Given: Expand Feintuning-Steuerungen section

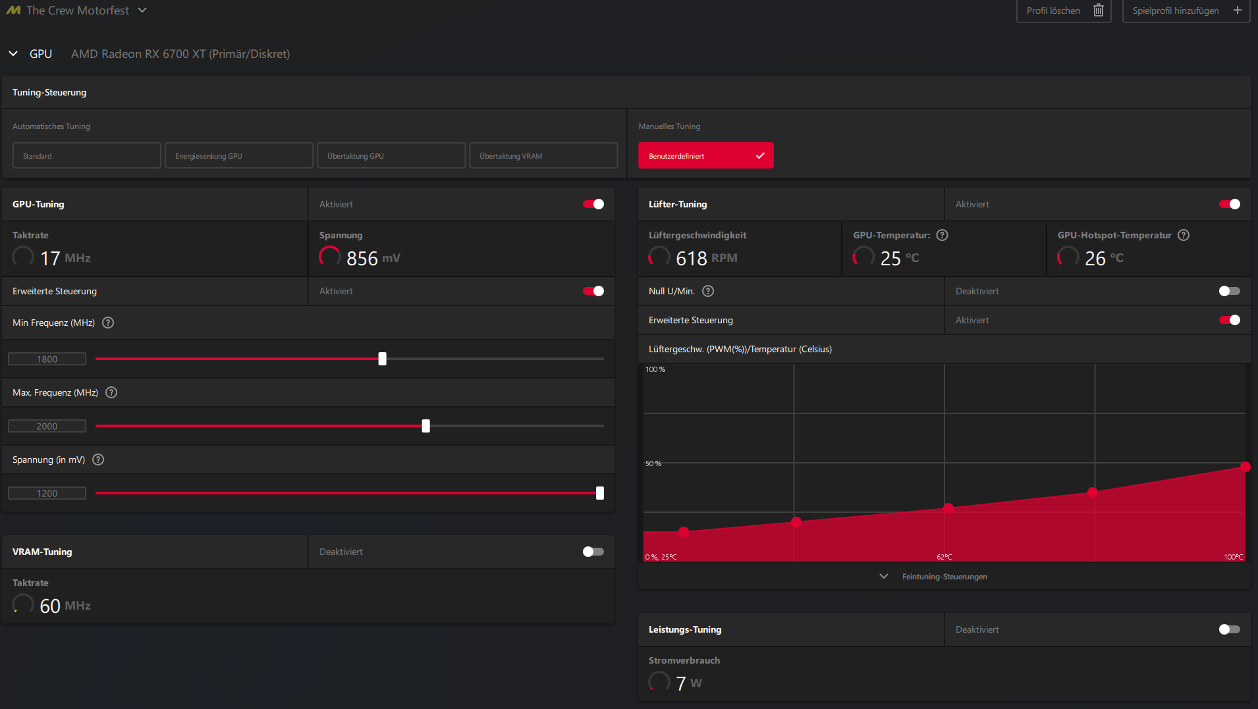Looking at the screenshot, I should pos(934,577).
